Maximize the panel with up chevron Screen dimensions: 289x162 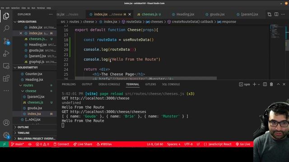pos(278,84)
